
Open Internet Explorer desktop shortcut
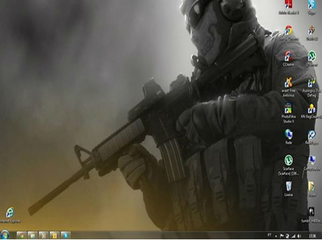[x=9, y=213]
